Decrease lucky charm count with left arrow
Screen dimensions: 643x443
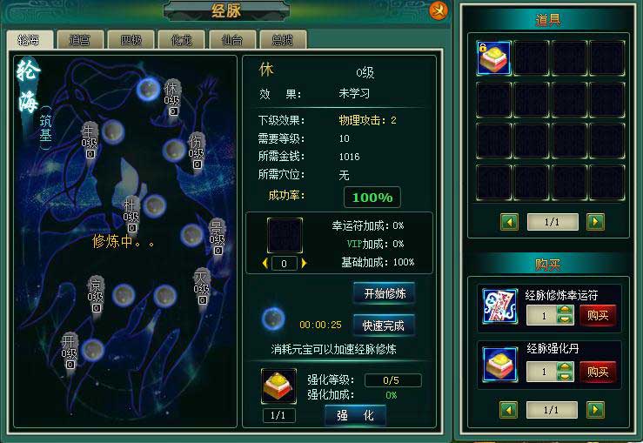tap(265, 264)
